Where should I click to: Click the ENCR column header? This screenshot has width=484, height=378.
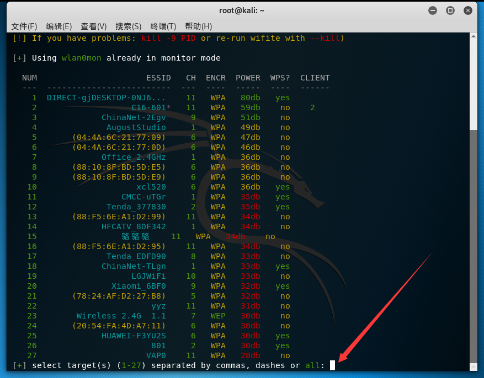[215, 78]
